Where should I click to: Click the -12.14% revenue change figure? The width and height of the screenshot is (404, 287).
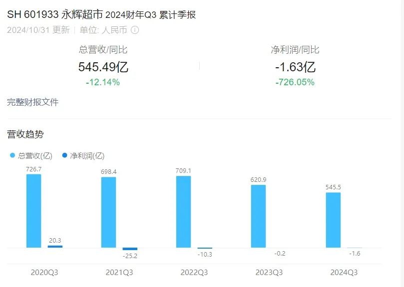(103, 82)
